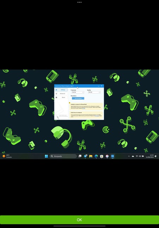This screenshot has width=159, height=228.
Task: Click the Búsqueda taskbar search box
Action: [63, 156]
